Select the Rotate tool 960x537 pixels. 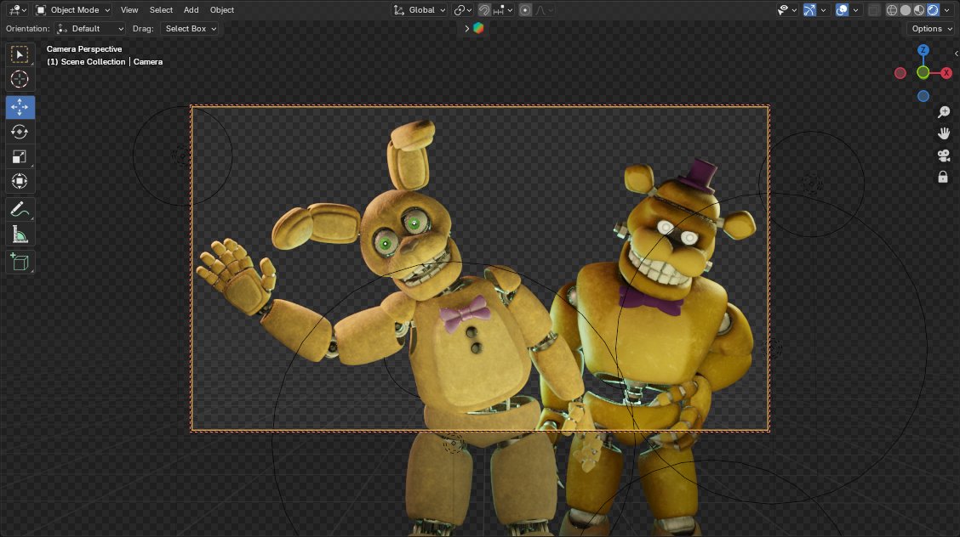20,132
